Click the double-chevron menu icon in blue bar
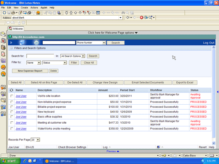 tap(11, 43)
